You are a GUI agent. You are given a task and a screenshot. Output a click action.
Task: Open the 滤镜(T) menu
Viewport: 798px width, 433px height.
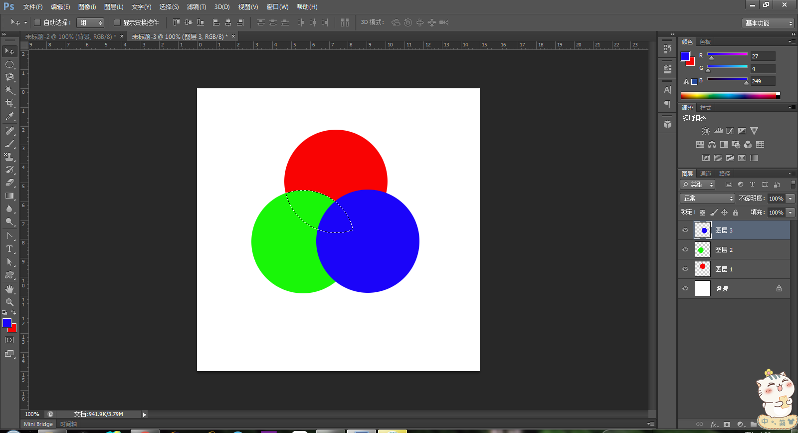[x=197, y=7]
